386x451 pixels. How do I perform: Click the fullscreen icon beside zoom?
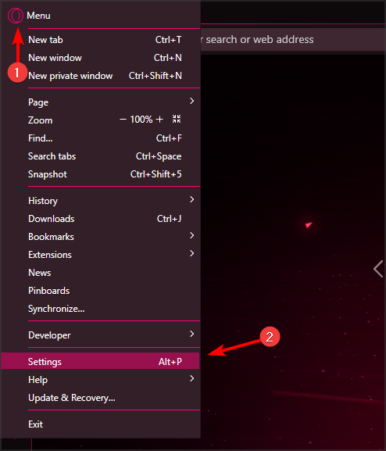177,119
